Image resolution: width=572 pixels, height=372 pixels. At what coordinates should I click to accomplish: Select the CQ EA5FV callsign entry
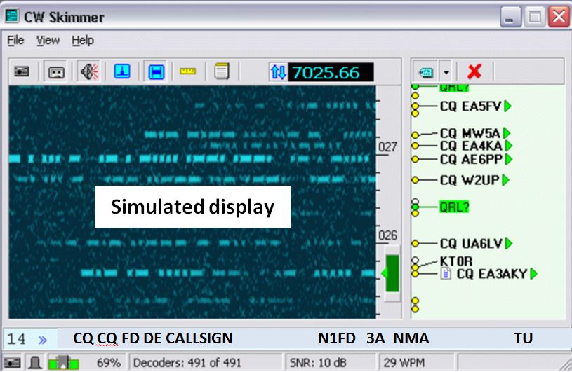tap(470, 106)
